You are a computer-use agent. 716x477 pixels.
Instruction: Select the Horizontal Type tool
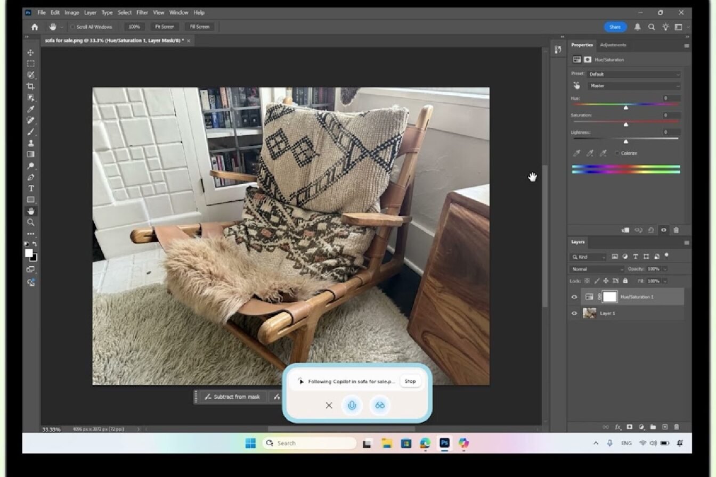(31, 188)
